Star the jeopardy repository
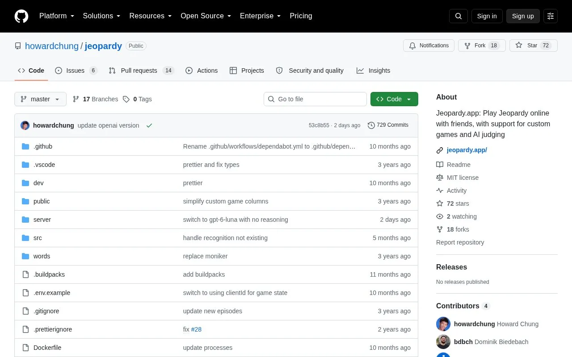The image size is (572, 357). tap(534, 46)
